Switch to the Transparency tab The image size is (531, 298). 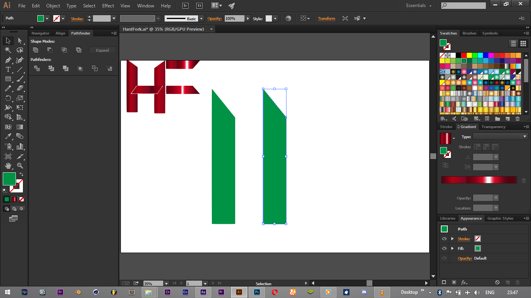click(493, 127)
